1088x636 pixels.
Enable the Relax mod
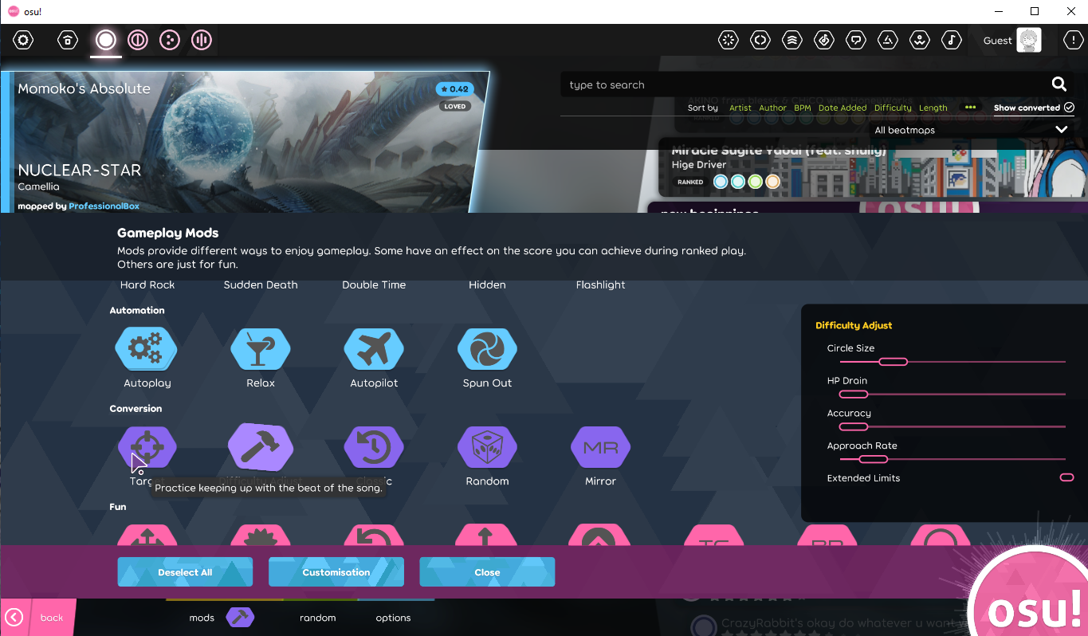[260, 348]
